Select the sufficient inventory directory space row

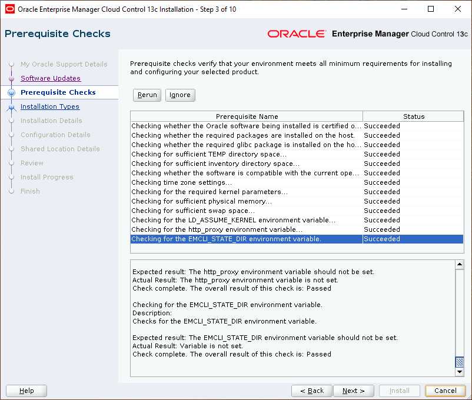297,164
